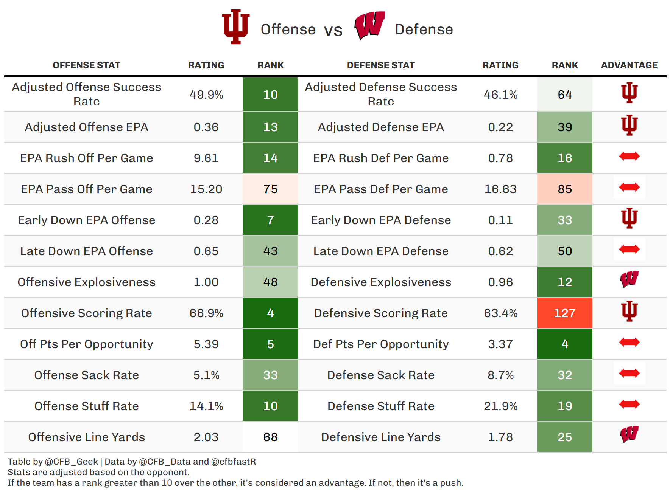The height and width of the screenshot is (496, 670).
Task: Click the 15.20 EPA Pass Off rating value
Action: click(206, 189)
